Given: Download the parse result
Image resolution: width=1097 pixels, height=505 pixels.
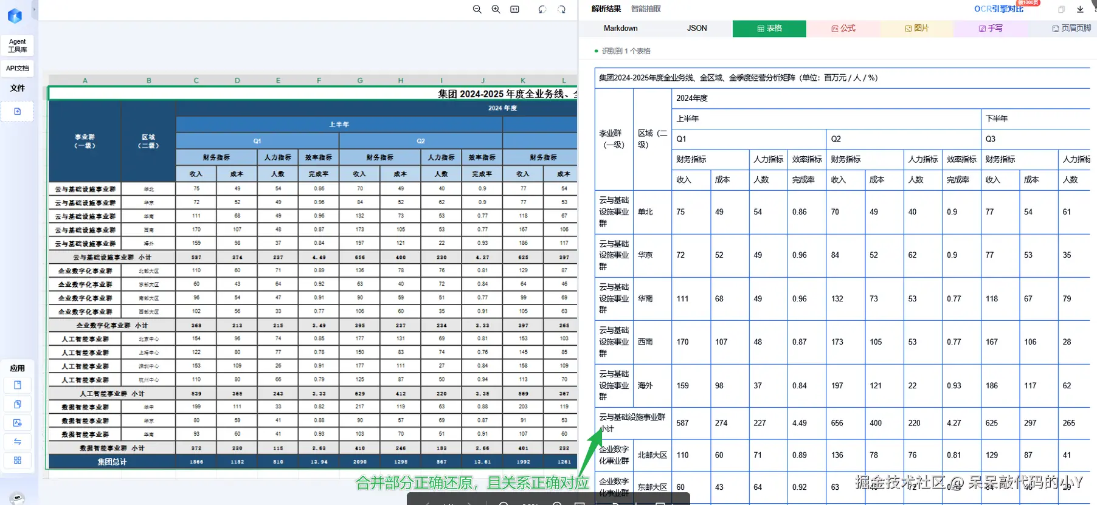Looking at the screenshot, I should (1080, 9).
